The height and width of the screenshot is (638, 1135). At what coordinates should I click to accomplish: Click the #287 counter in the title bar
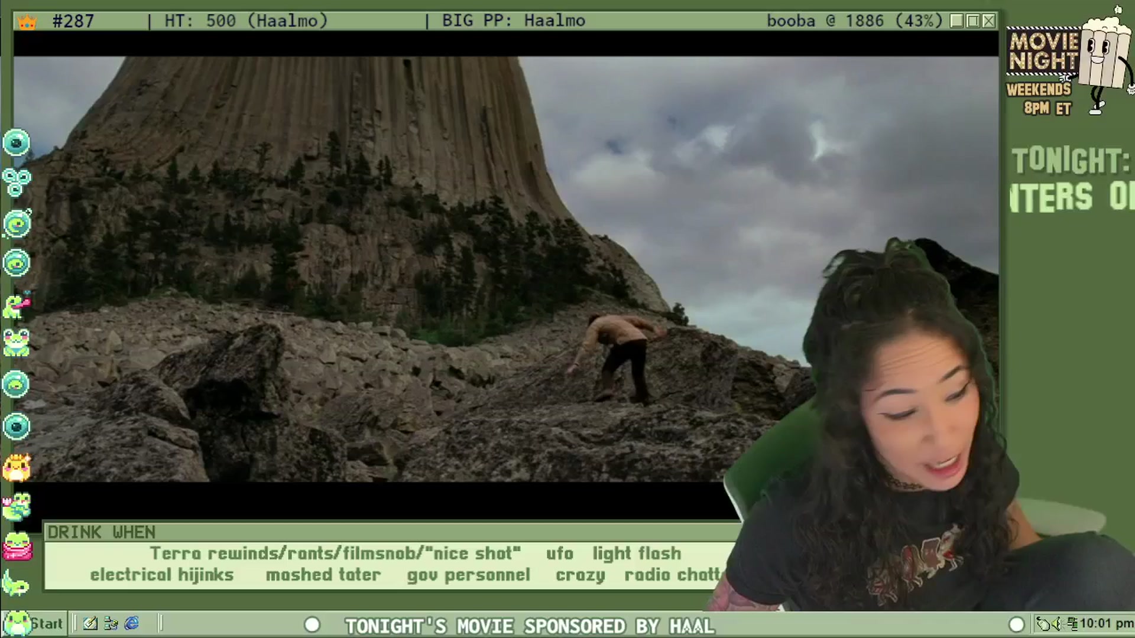click(x=73, y=21)
